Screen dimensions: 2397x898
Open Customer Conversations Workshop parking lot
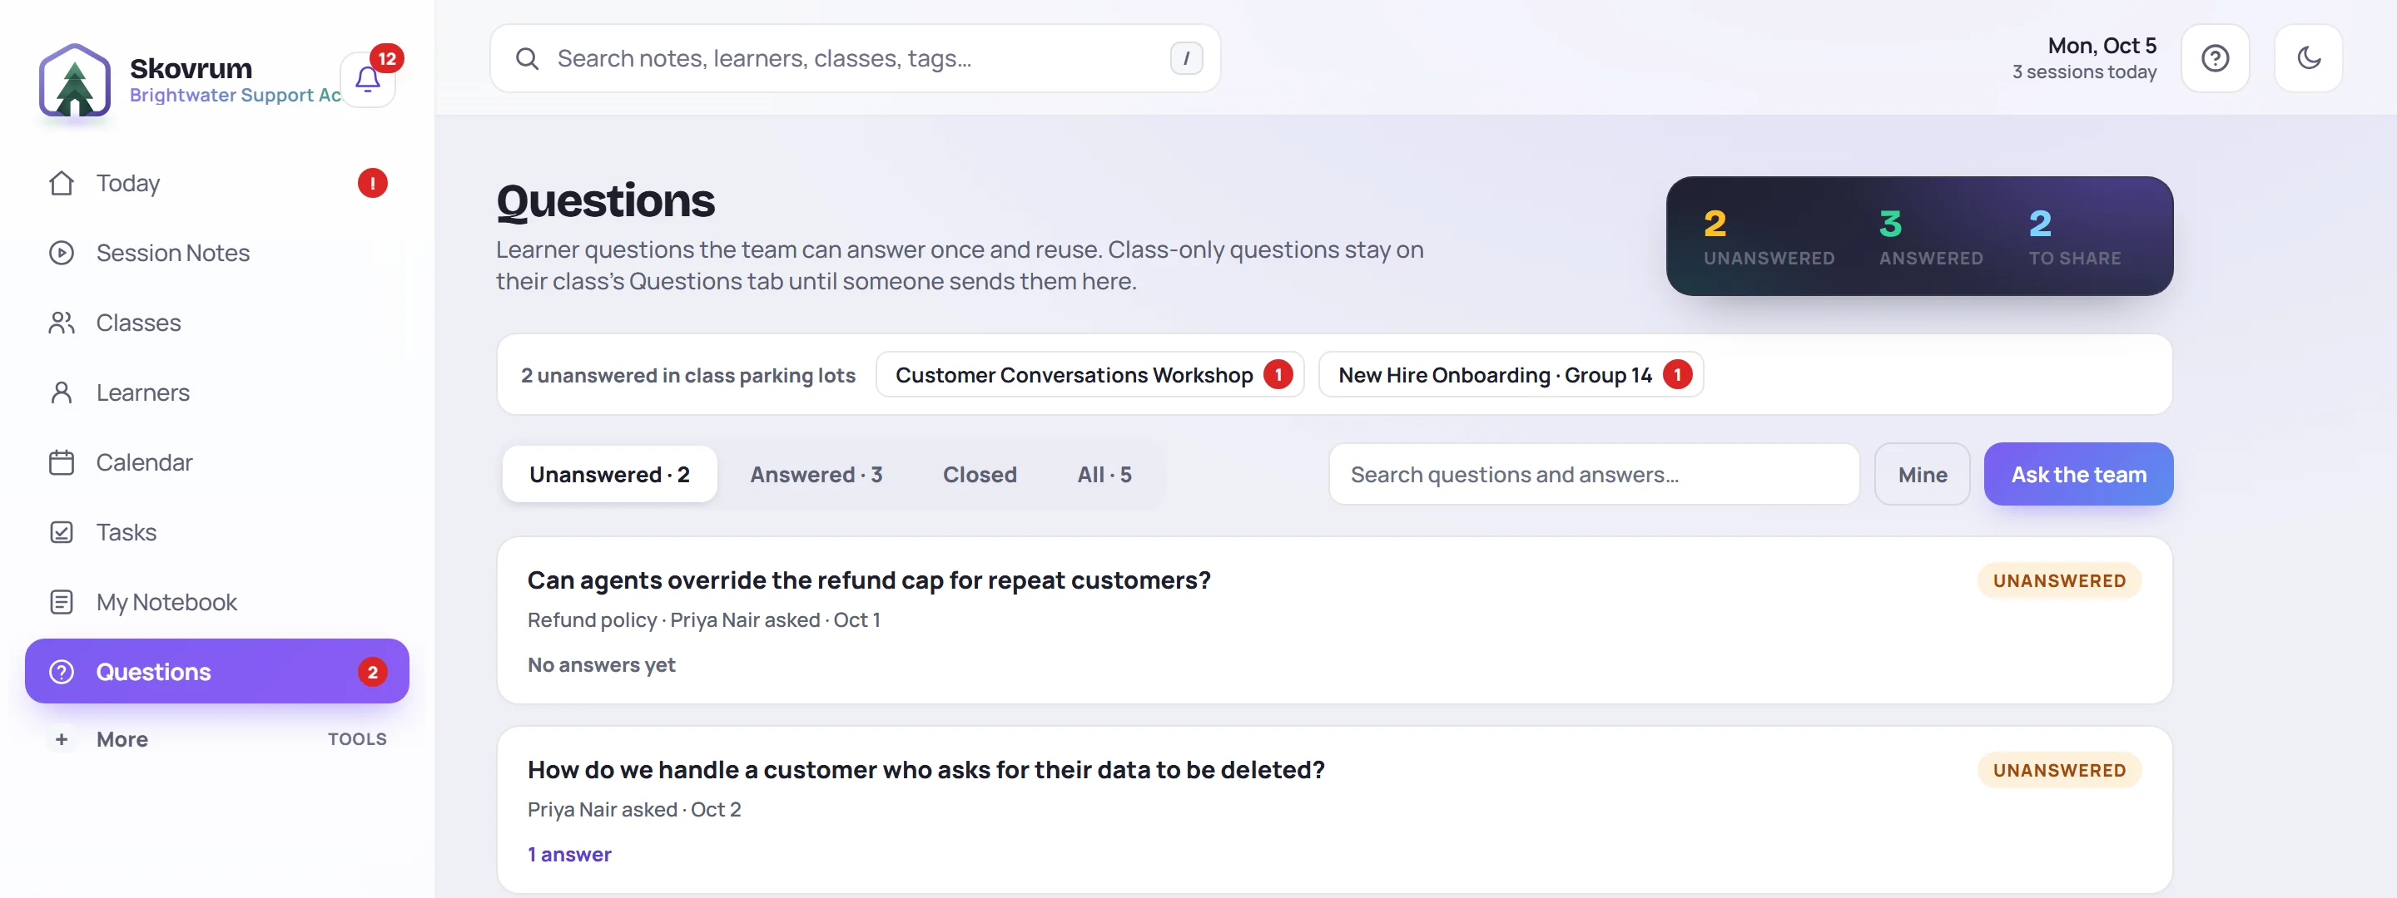coord(1089,375)
